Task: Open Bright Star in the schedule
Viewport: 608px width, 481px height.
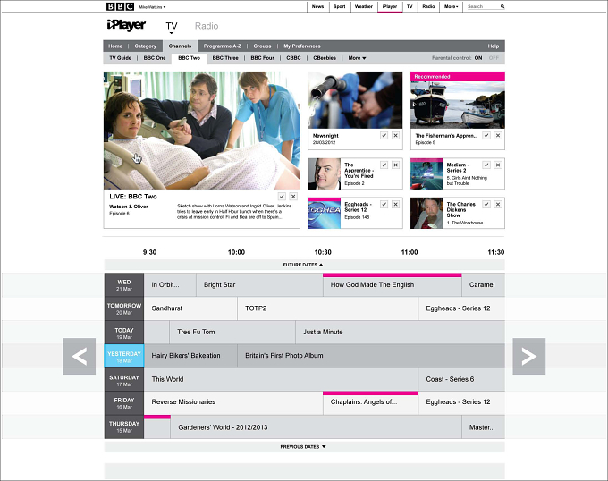Action: [x=259, y=285]
